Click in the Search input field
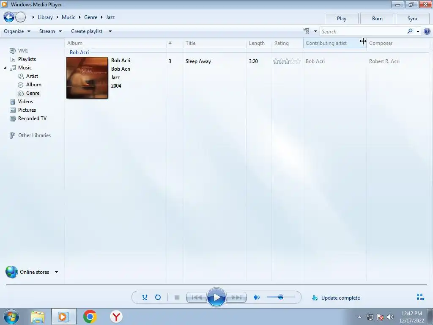433x325 pixels. click(x=363, y=31)
